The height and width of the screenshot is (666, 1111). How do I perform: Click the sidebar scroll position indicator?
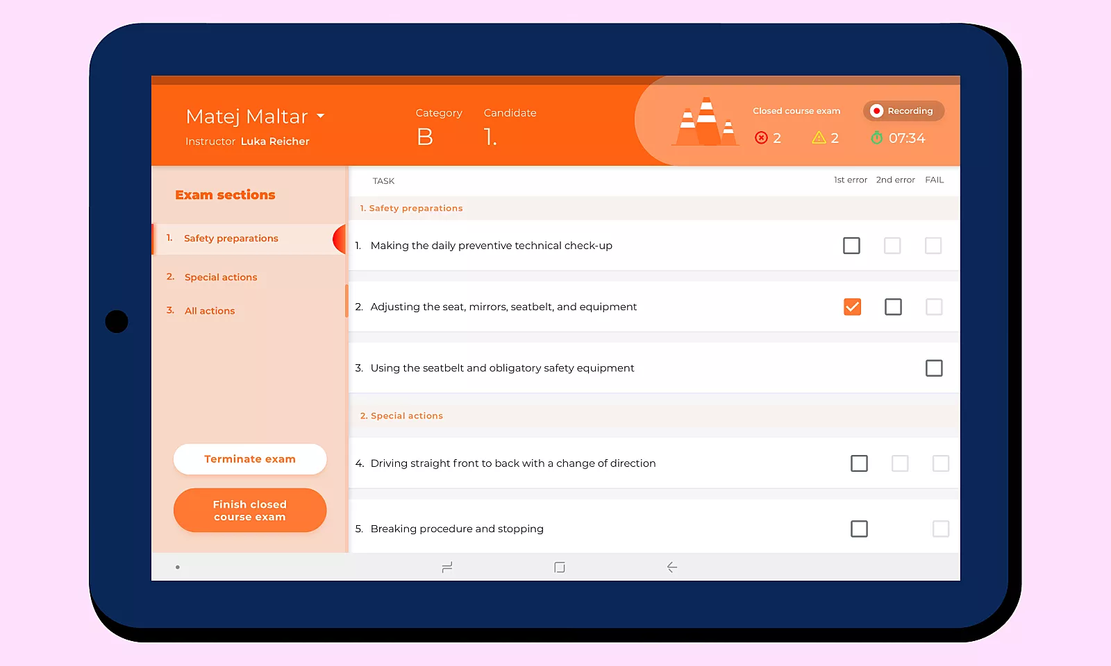(x=346, y=300)
